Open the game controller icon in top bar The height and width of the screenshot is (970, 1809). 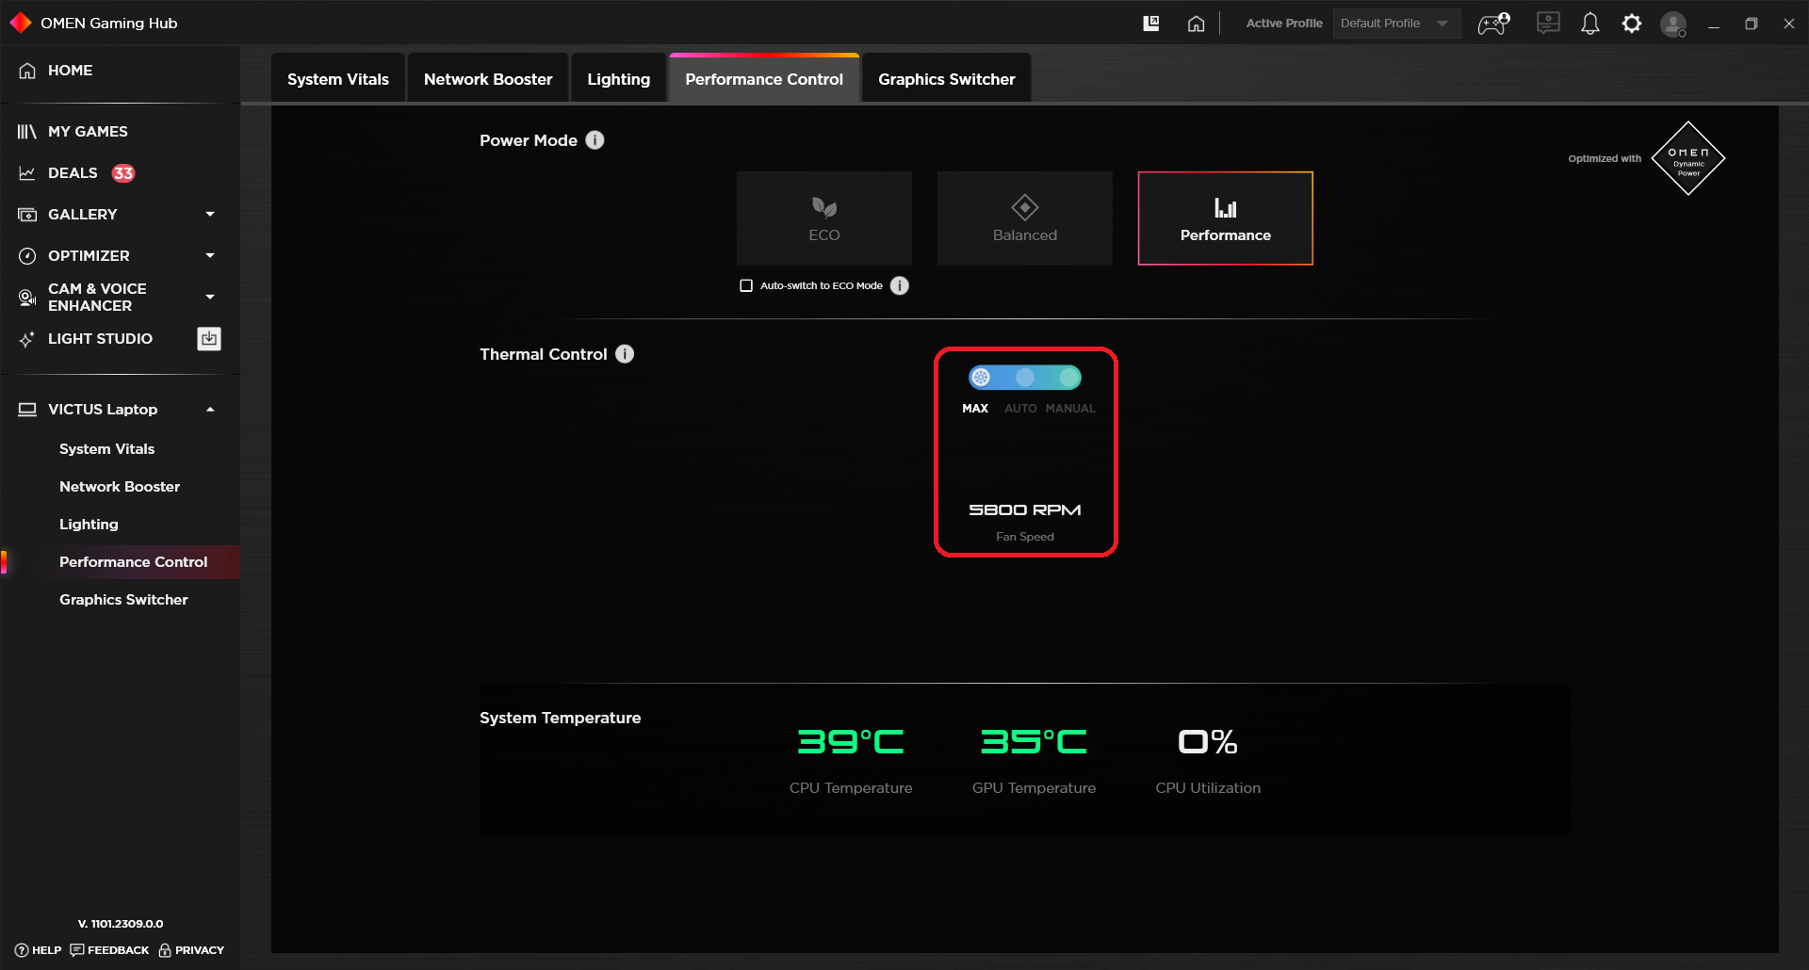click(1491, 24)
